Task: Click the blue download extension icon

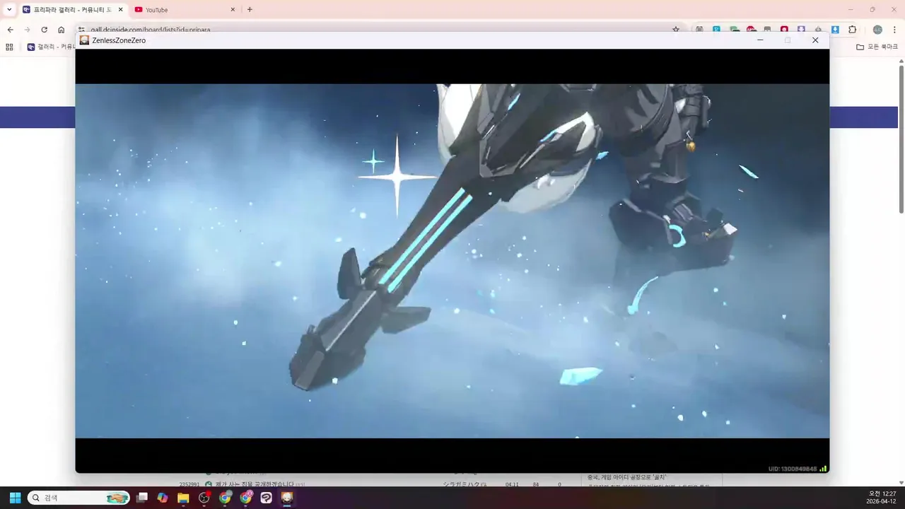Action: [835, 30]
